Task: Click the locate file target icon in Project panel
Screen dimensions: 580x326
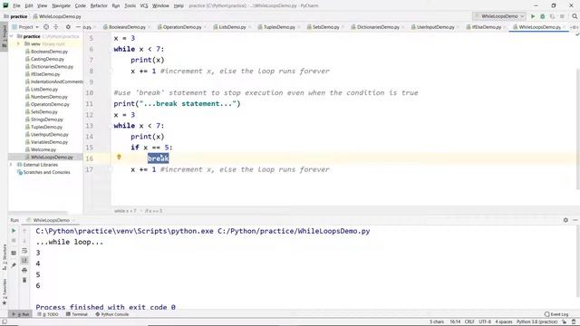Action: click(x=46, y=27)
